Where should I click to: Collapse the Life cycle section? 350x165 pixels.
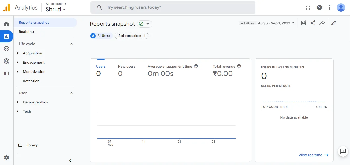(72, 44)
